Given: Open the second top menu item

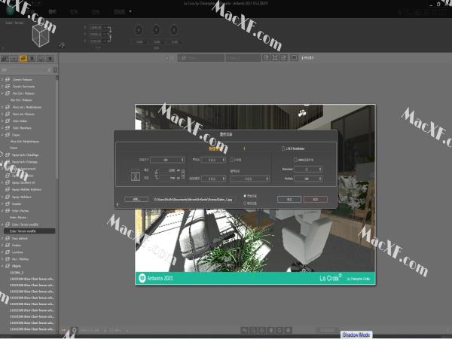Looking at the screenshot, I should click(x=74, y=11).
